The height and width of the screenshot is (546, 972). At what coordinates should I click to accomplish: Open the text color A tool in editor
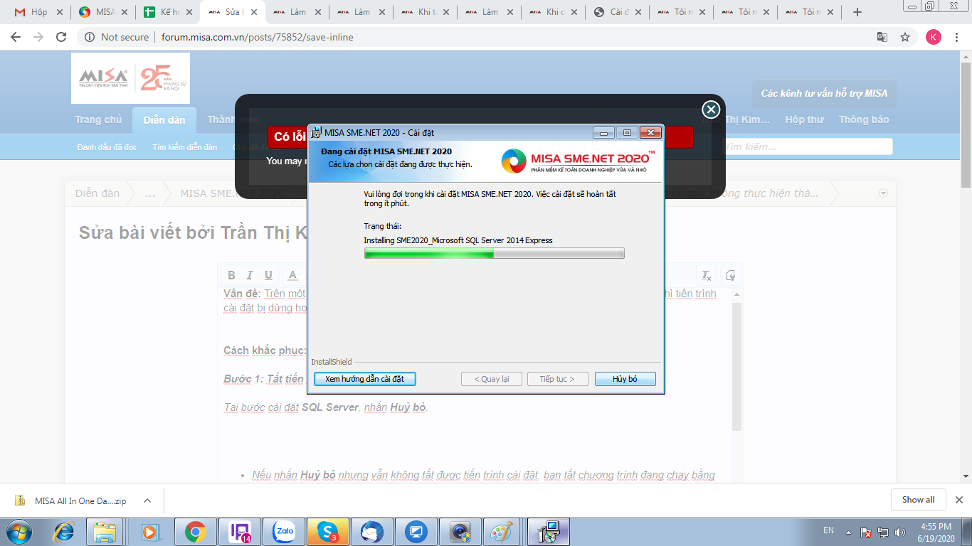(292, 275)
